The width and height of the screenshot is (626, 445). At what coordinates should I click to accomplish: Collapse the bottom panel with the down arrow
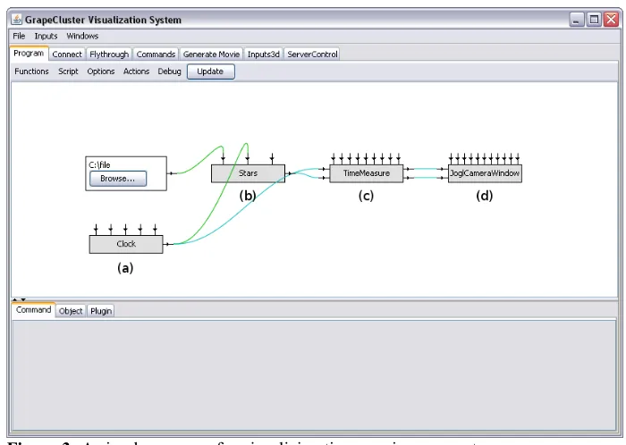(23, 299)
